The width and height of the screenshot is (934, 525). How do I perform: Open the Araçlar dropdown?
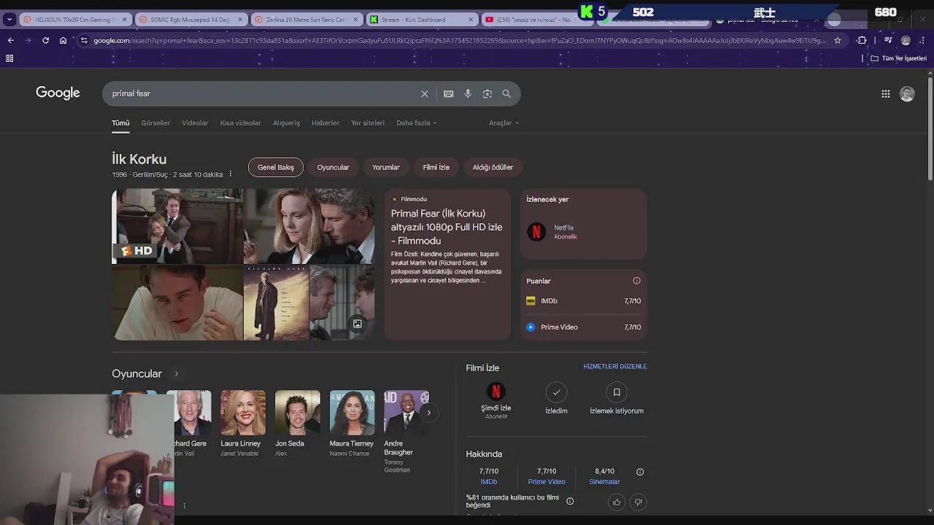point(503,122)
